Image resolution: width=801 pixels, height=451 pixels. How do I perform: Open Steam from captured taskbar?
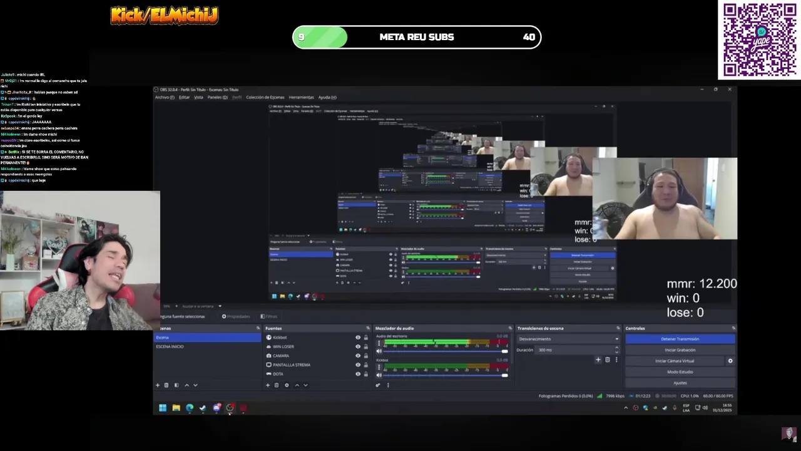click(x=203, y=408)
